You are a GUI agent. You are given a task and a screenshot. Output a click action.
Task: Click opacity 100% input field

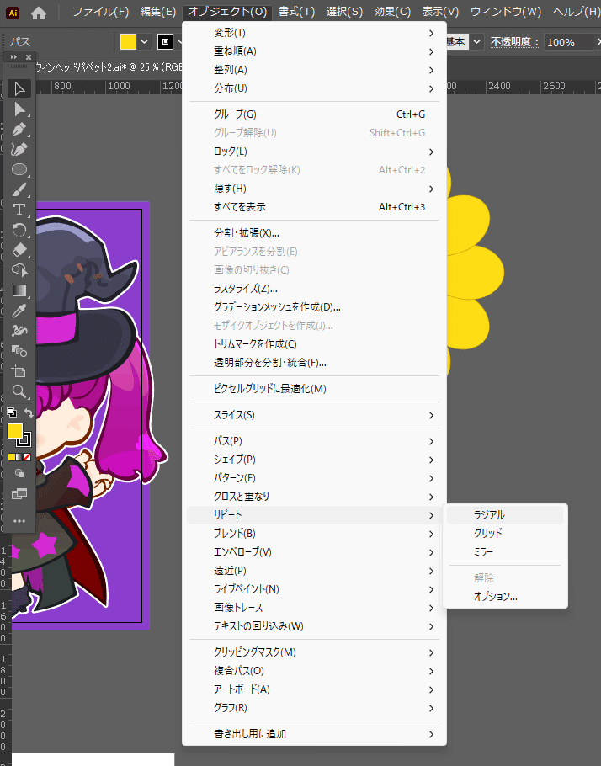coord(567,42)
